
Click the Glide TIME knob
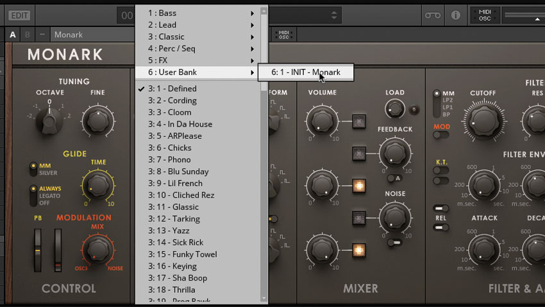tap(97, 186)
